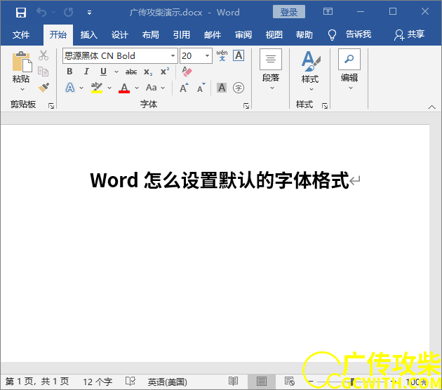Image resolution: width=442 pixels, height=390 pixels.
Task: Apply red font color
Action: coord(124,88)
